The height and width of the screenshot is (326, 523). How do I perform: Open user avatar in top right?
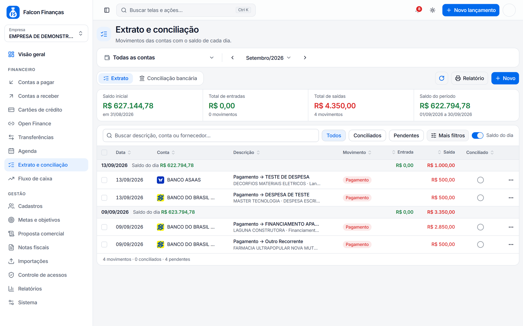pos(509,10)
